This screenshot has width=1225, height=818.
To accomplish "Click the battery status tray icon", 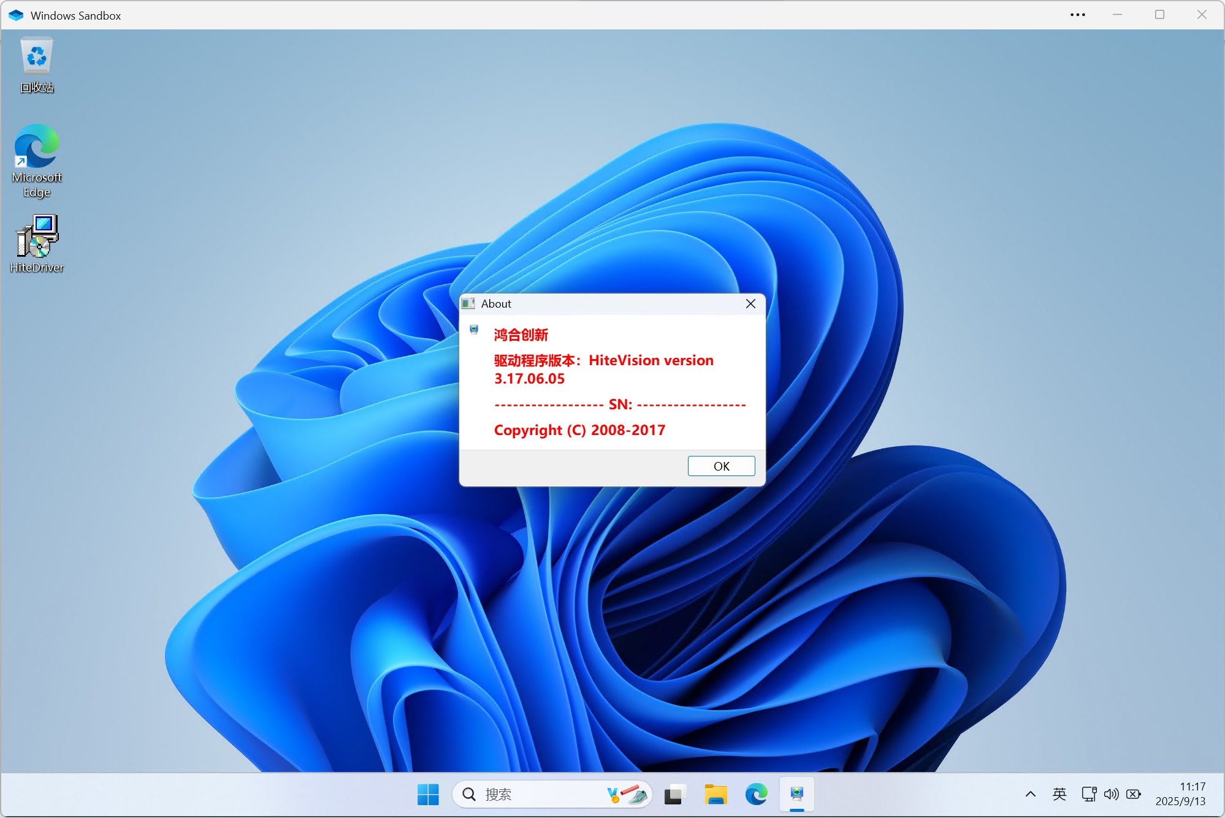I will 1134,794.
